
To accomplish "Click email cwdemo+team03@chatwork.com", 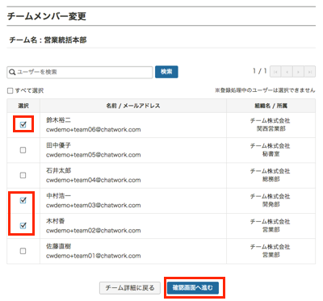I will click(94, 206).
